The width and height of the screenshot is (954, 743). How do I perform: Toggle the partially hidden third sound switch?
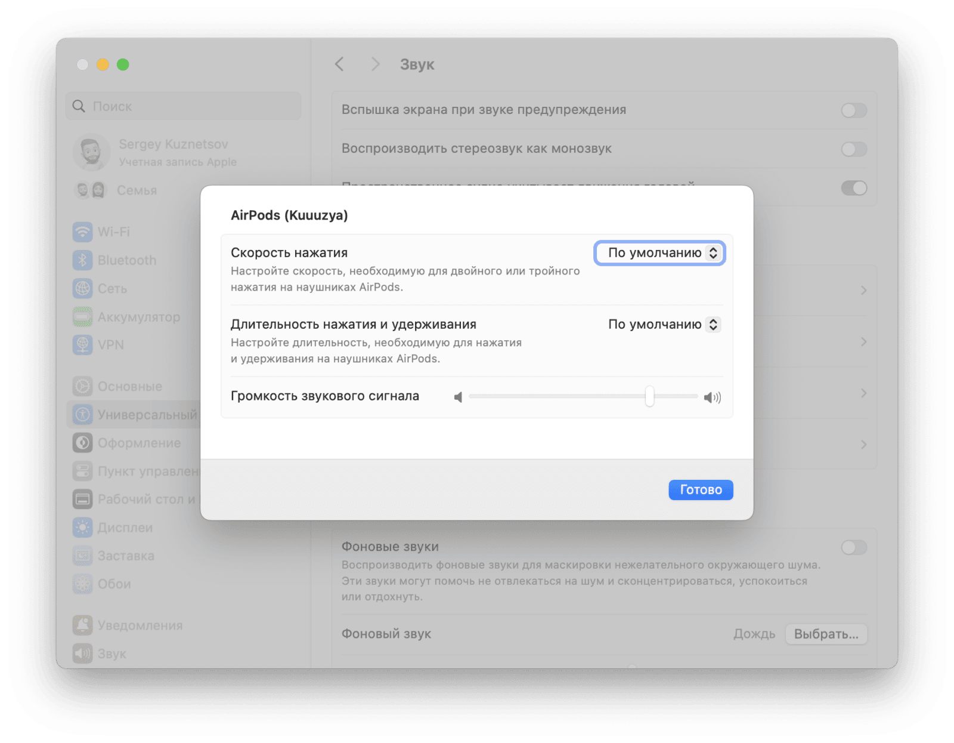pyautogui.click(x=854, y=188)
